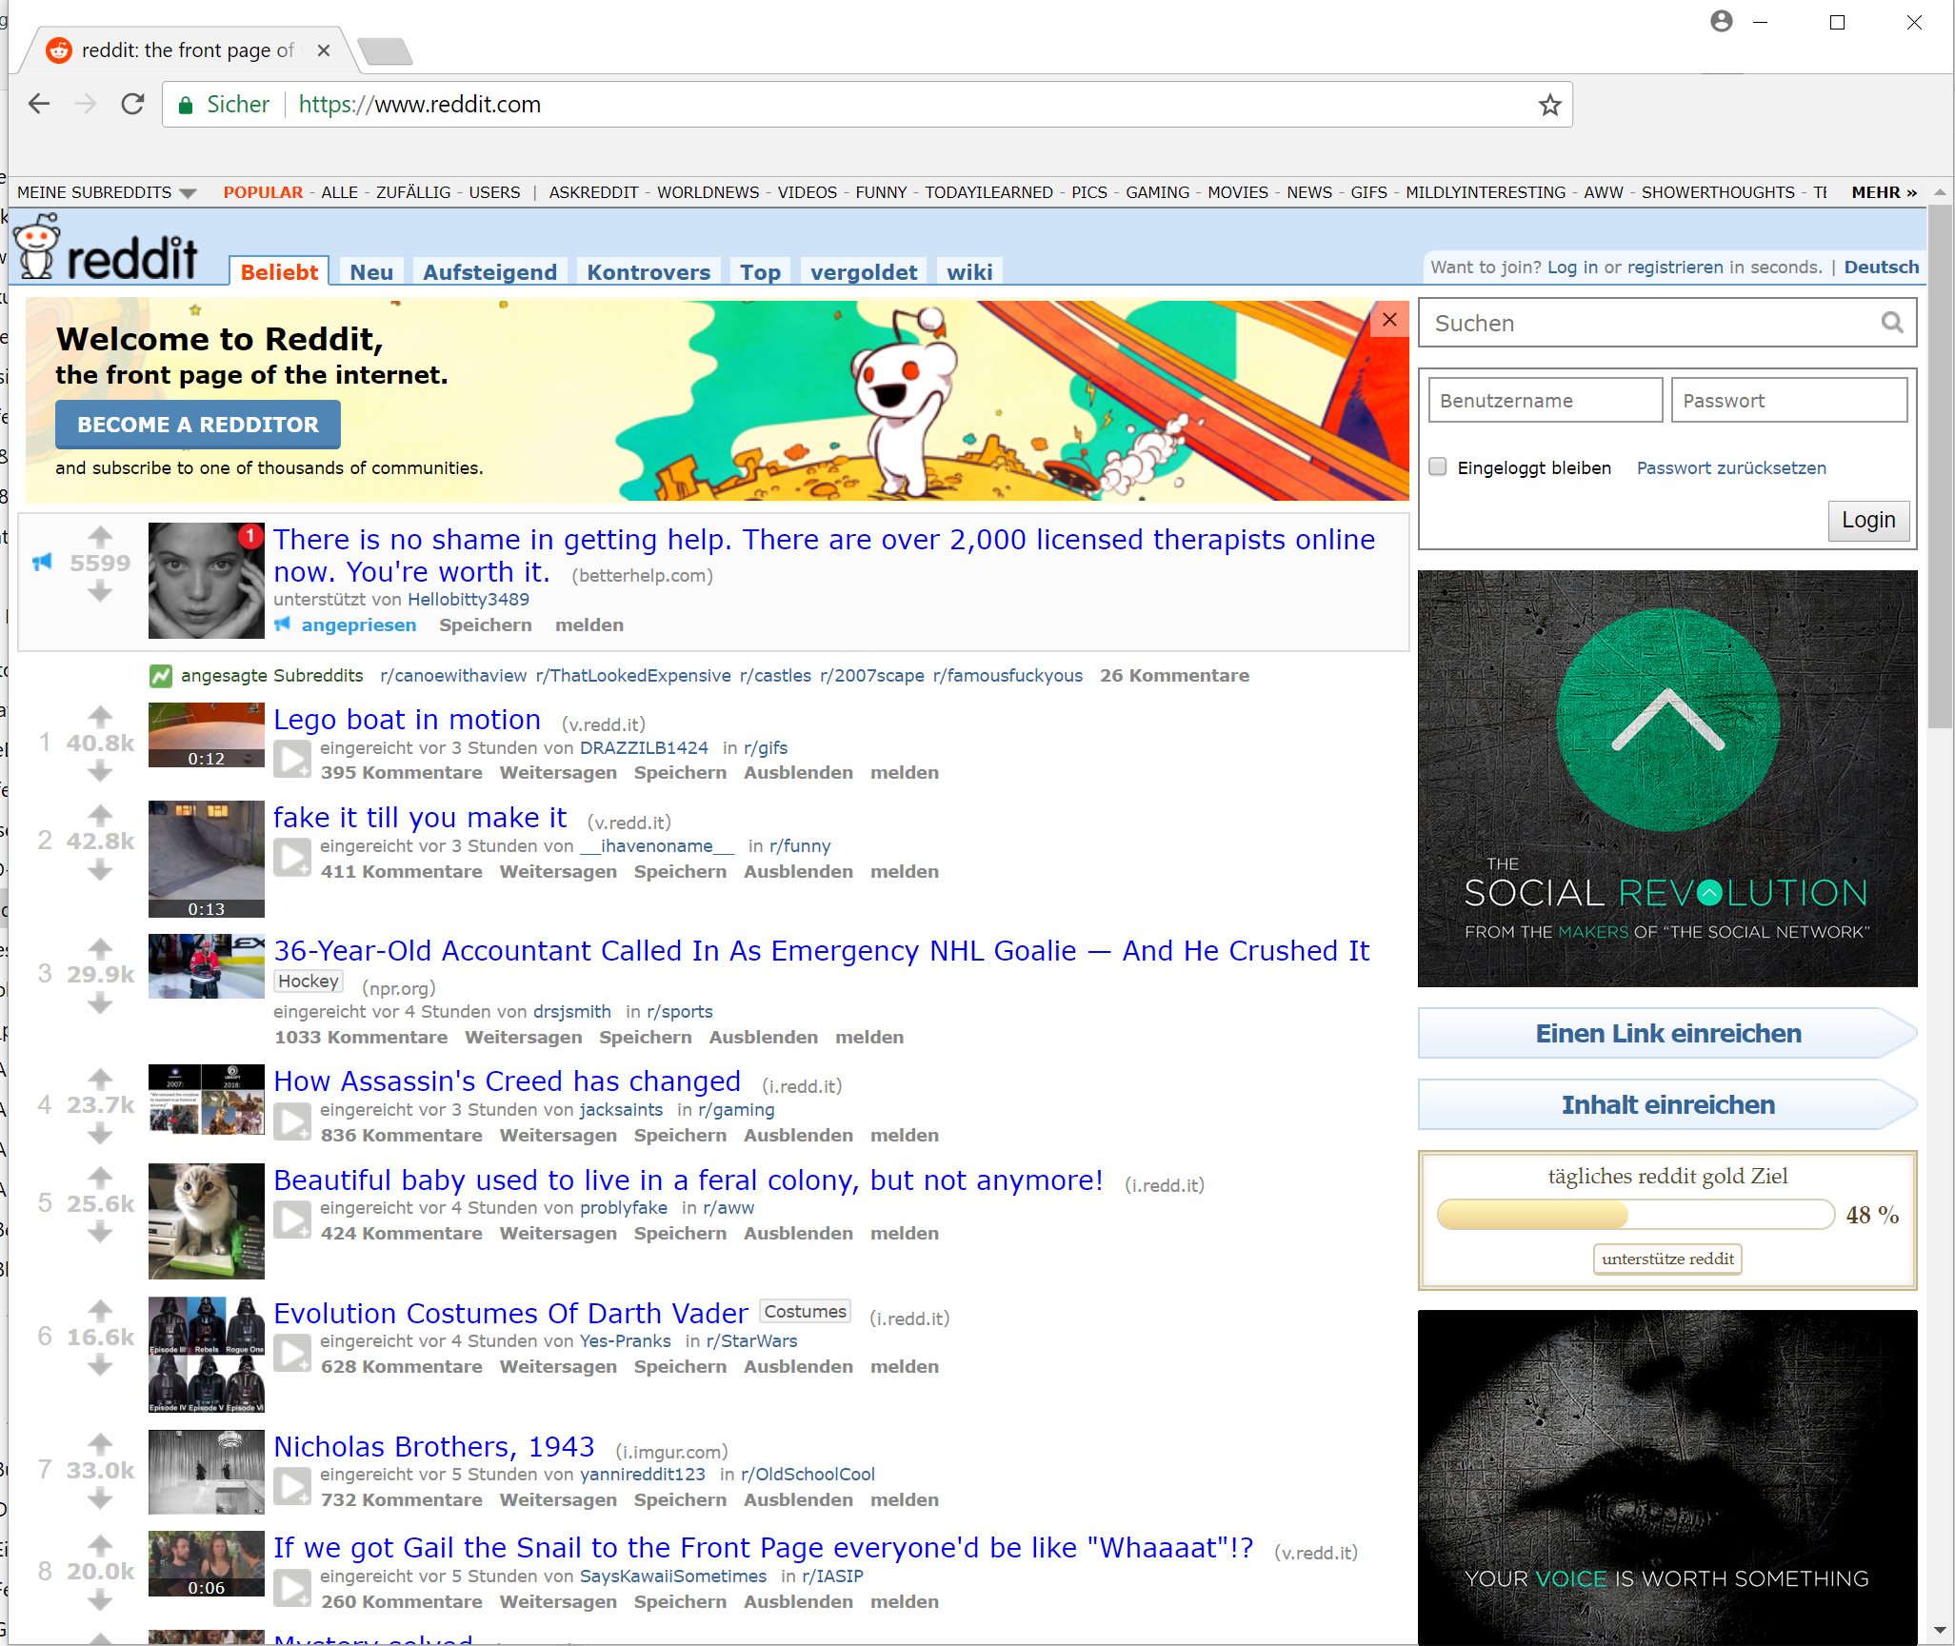Bookmark page using star icon
Viewport: 1955px width, 1646px height.
1549,105
